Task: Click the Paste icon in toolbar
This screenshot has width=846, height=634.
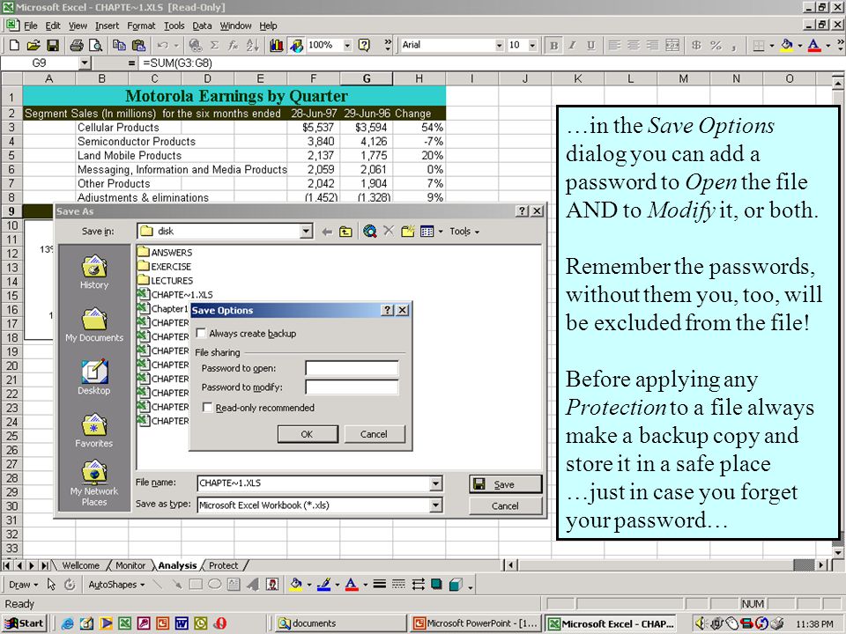Action: [138, 45]
